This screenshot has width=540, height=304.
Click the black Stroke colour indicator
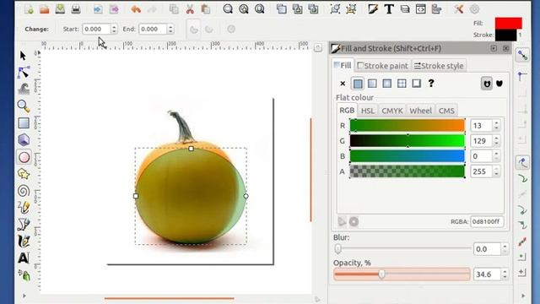(505, 35)
